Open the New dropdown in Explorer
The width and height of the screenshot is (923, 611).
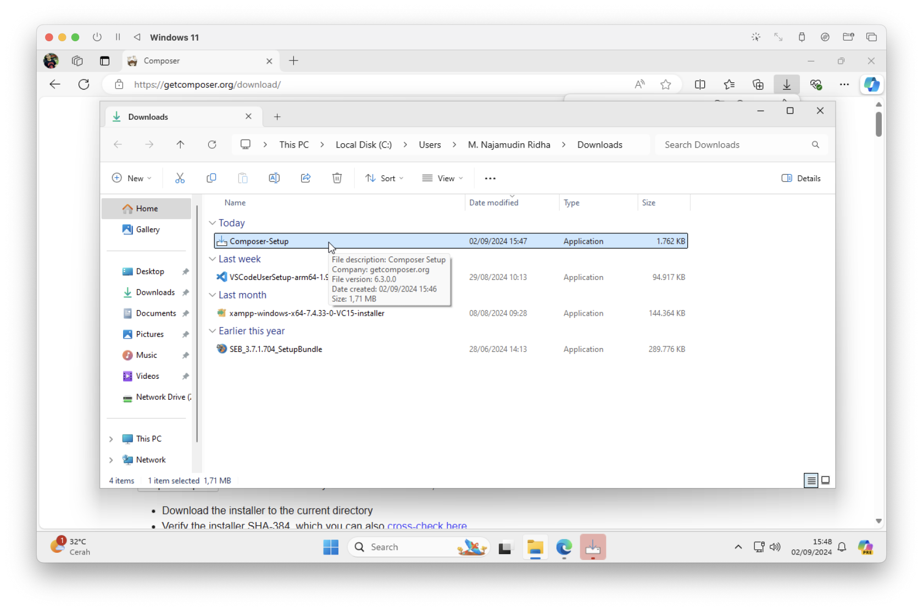pyautogui.click(x=132, y=178)
